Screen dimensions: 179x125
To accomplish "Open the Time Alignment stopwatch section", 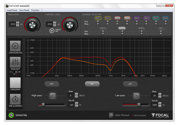I will pos(15,99).
